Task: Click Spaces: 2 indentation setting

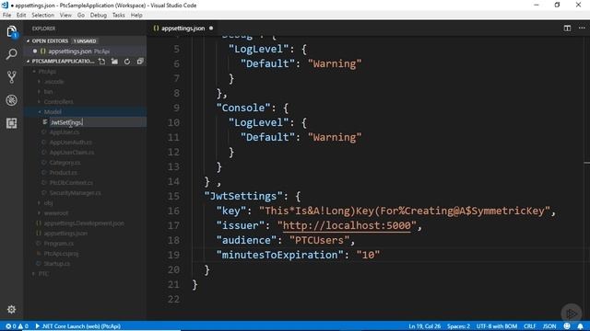Action: click(x=458, y=326)
